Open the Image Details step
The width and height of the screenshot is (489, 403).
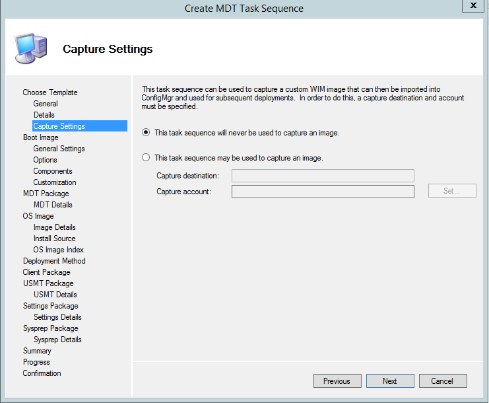[x=55, y=227]
